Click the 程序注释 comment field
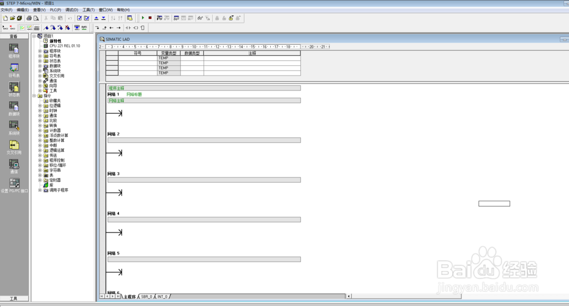Viewport: 569px width, 307px height. tap(204, 88)
